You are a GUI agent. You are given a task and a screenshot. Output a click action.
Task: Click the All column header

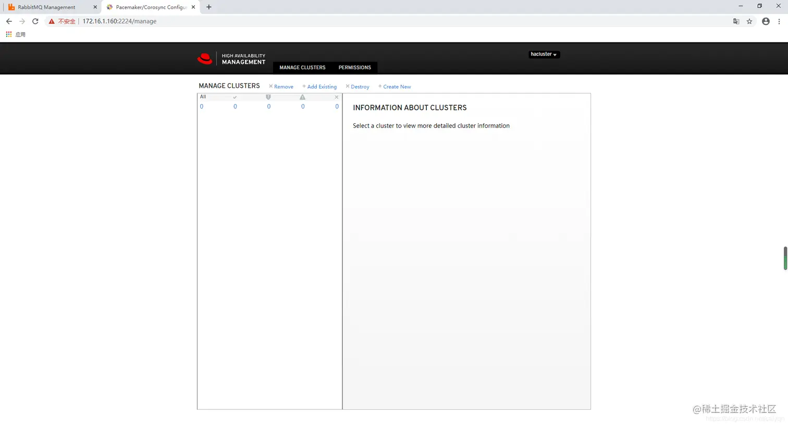[x=203, y=97]
